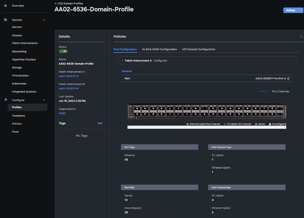Screen dimensions: 304x218
Task: Go back to UCS Domain Profiles
Action: (x=70, y=3)
